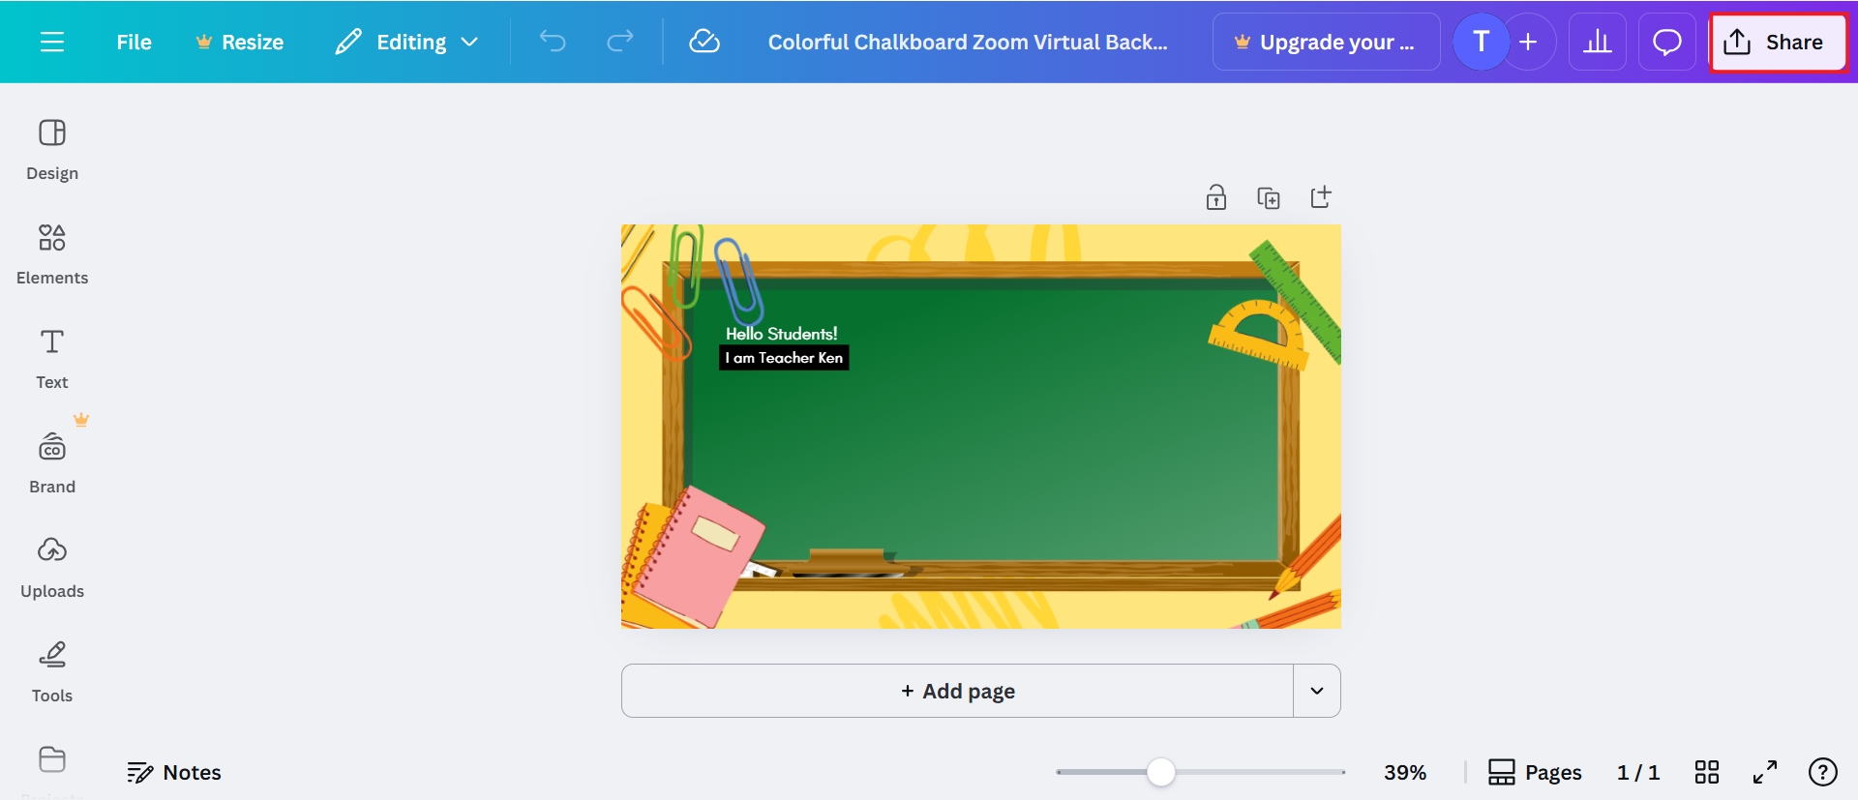This screenshot has height=800, width=1858.
Task: Duplicate the page using the copy icon
Action: tap(1269, 197)
